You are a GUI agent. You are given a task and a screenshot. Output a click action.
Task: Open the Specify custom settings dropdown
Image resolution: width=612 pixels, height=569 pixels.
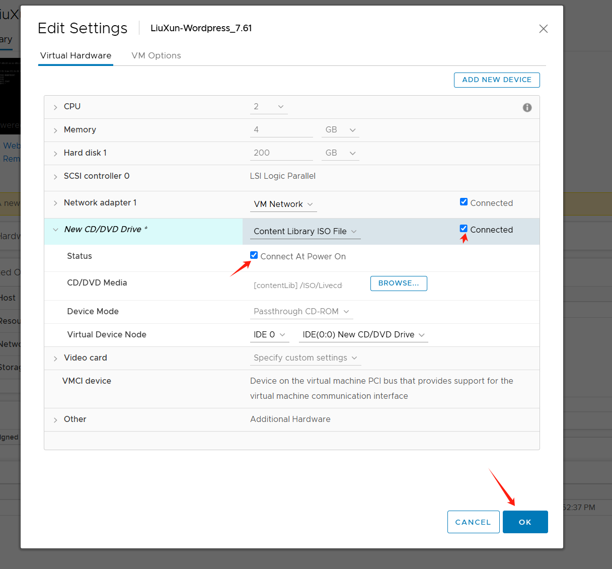[305, 358]
